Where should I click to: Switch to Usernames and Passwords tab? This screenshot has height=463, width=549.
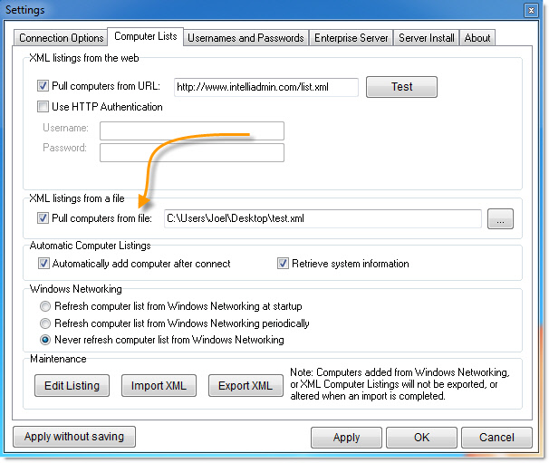(x=246, y=38)
